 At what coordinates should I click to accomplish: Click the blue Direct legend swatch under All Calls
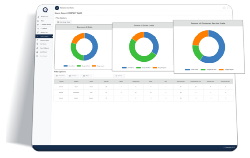click(x=65, y=66)
